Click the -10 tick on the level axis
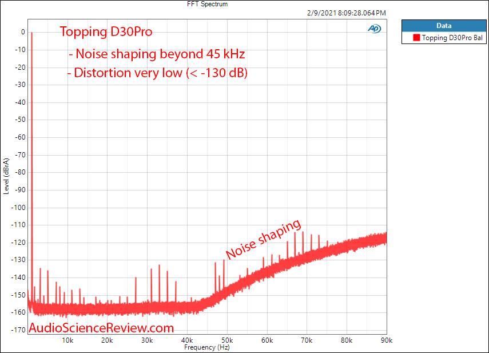 (20, 50)
